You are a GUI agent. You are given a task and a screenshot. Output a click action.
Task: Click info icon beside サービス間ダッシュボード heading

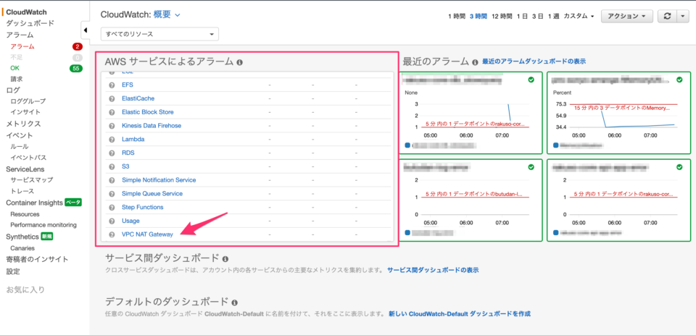click(x=225, y=258)
